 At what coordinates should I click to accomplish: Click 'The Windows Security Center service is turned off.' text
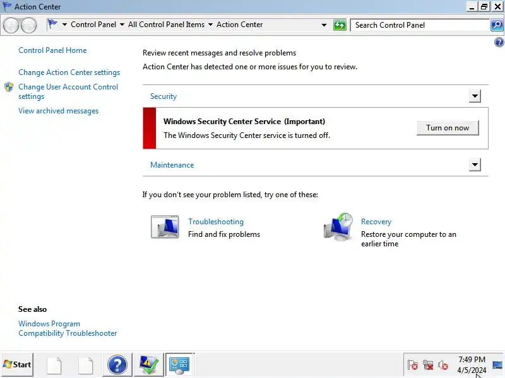247,135
